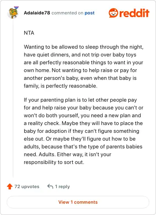This screenshot has width=156, height=215.
Task: Click the orange 'reddit' wordmark text
Action: coord(135,13)
